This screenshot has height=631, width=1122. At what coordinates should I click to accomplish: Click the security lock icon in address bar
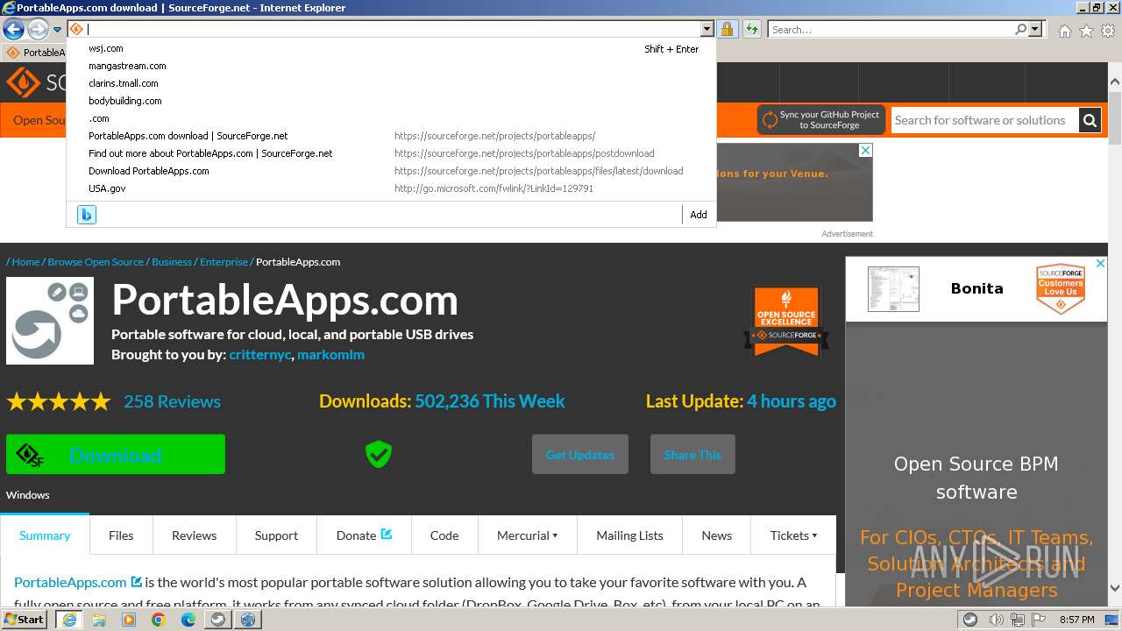click(728, 29)
